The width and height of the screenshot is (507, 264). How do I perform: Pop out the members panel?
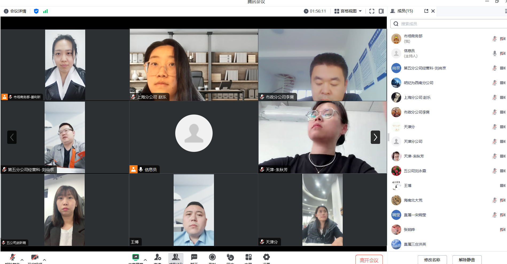pos(426,11)
